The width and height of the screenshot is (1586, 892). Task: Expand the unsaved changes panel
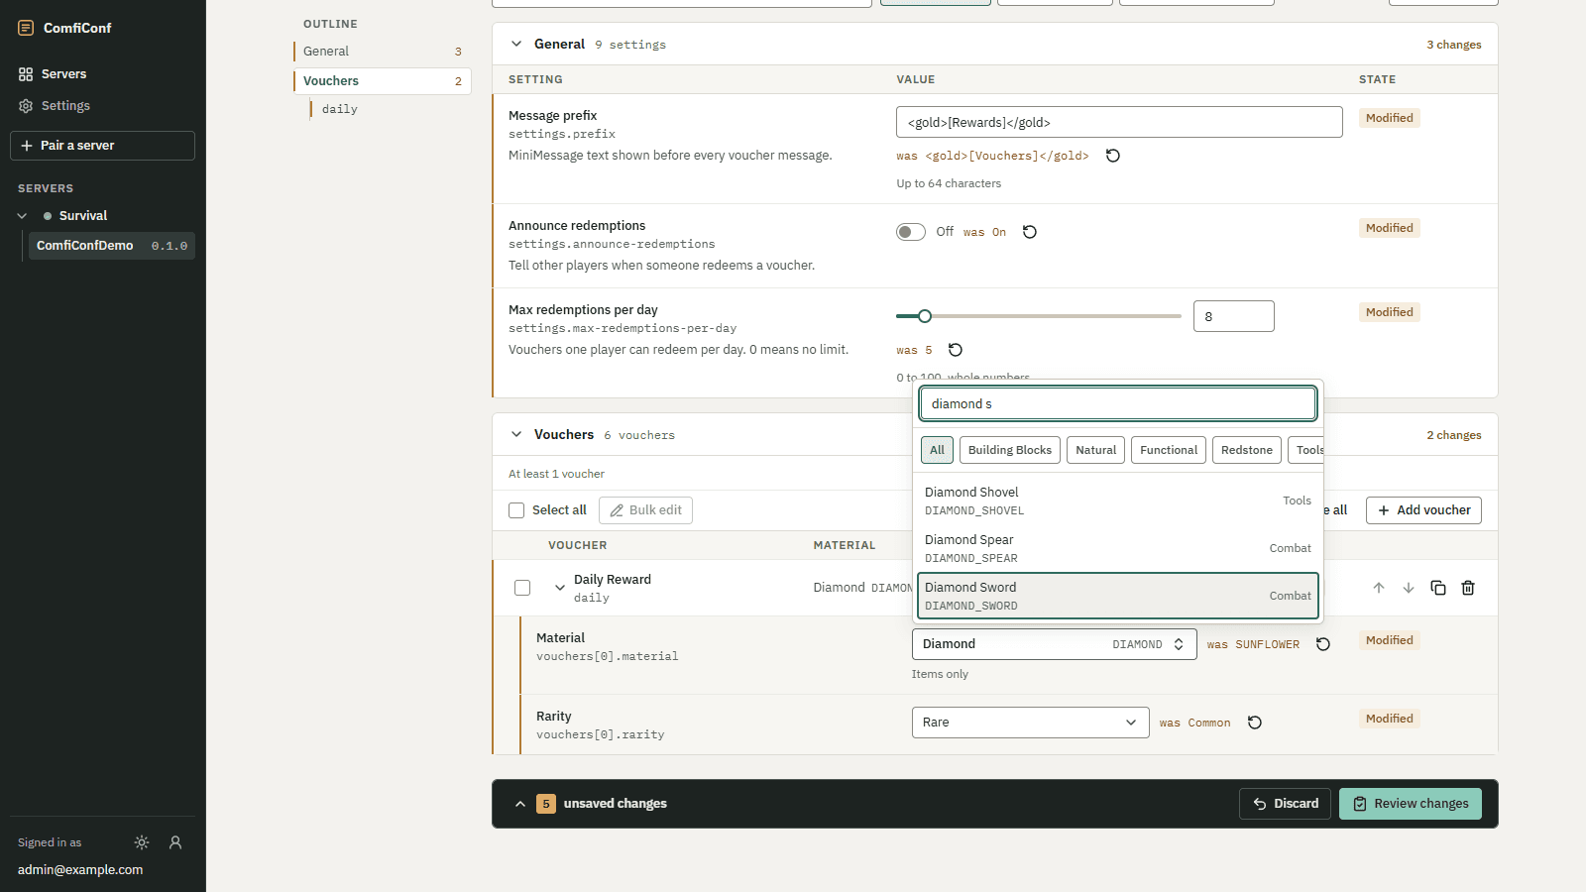520,804
